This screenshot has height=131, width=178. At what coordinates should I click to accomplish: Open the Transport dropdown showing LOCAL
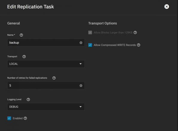pos(46,64)
